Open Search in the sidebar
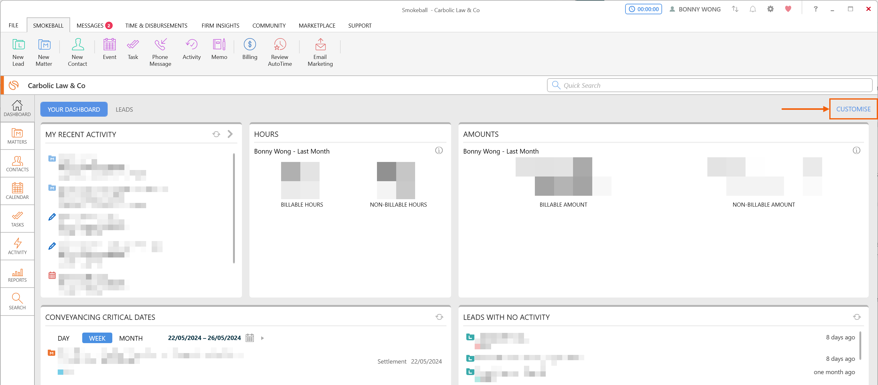878x385 pixels. click(17, 302)
